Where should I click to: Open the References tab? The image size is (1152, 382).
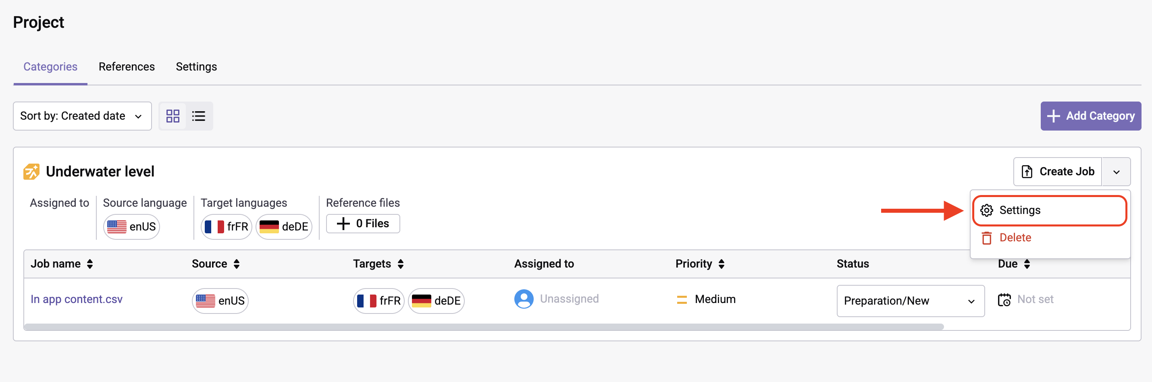pyautogui.click(x=127, y=66)
